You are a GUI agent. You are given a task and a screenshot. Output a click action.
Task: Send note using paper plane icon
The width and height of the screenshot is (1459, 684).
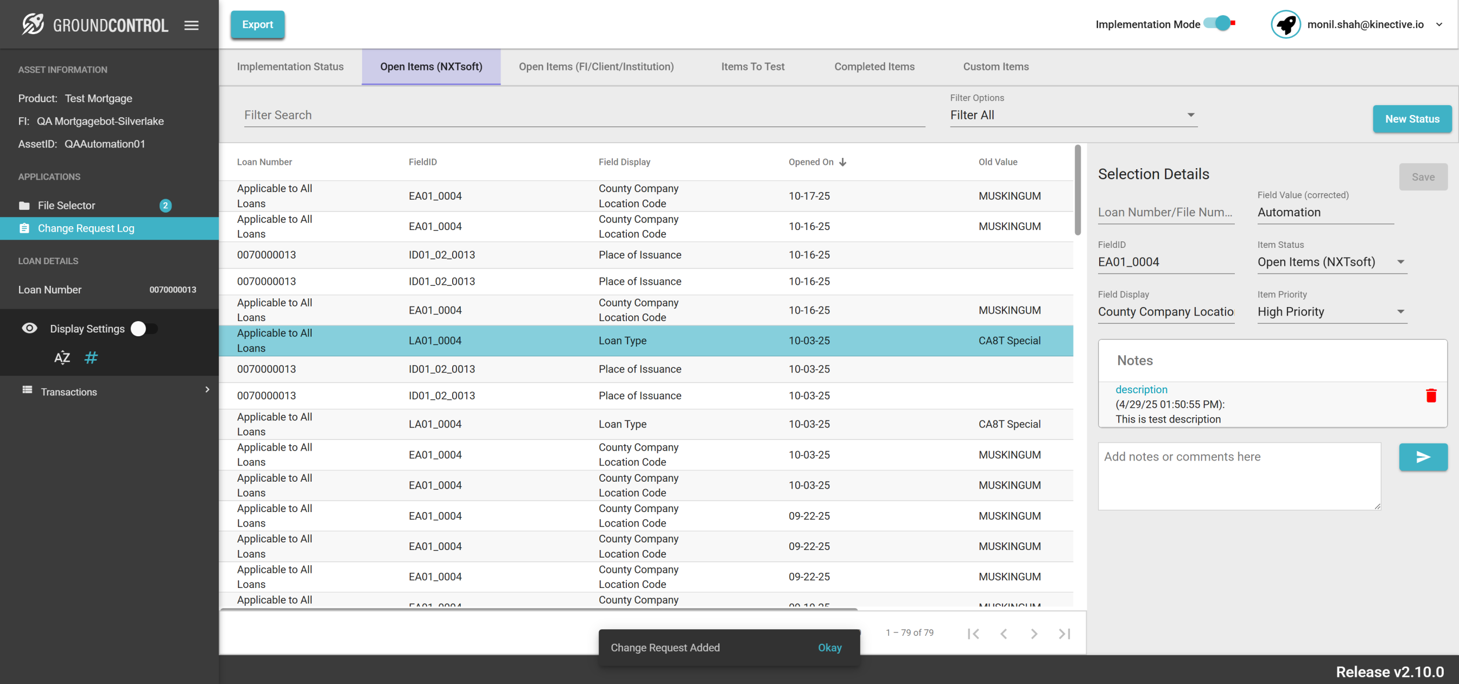1423,457
